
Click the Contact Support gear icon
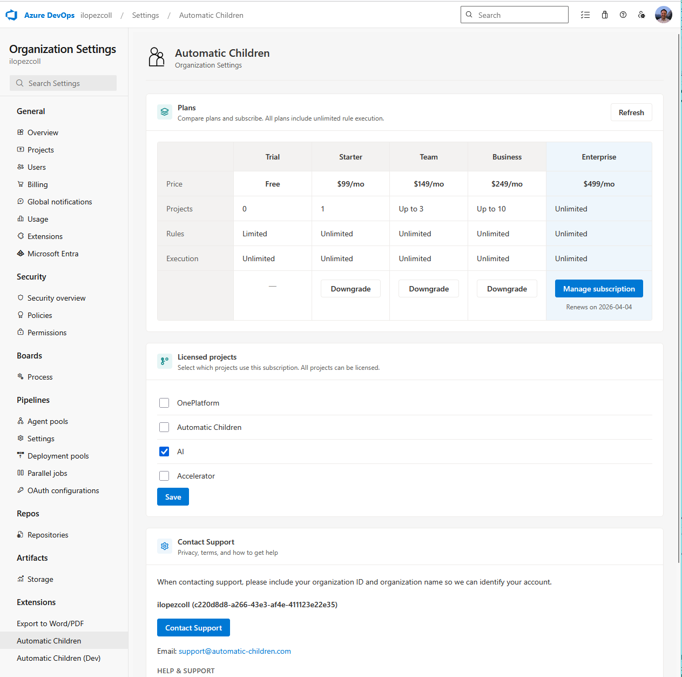click(x=165, y=546)
